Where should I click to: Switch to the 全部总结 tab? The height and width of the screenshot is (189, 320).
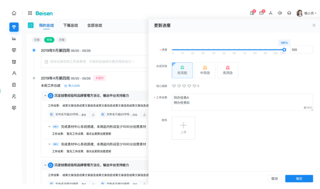[x=94, y=26]
